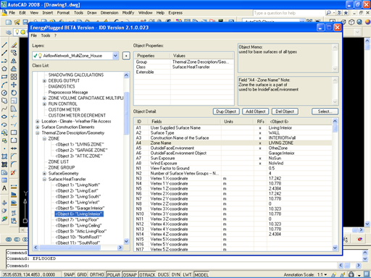Viewport: 371px width, 278px height.
Task: Expand the RUN CONTROL tree node
Action: click(x=44, y=104)
